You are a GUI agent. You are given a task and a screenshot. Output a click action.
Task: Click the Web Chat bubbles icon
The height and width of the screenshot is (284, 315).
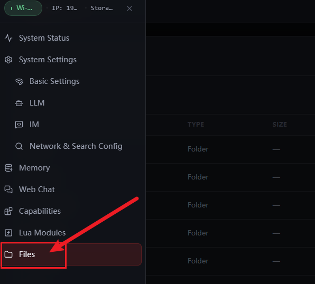pos(8,190)
